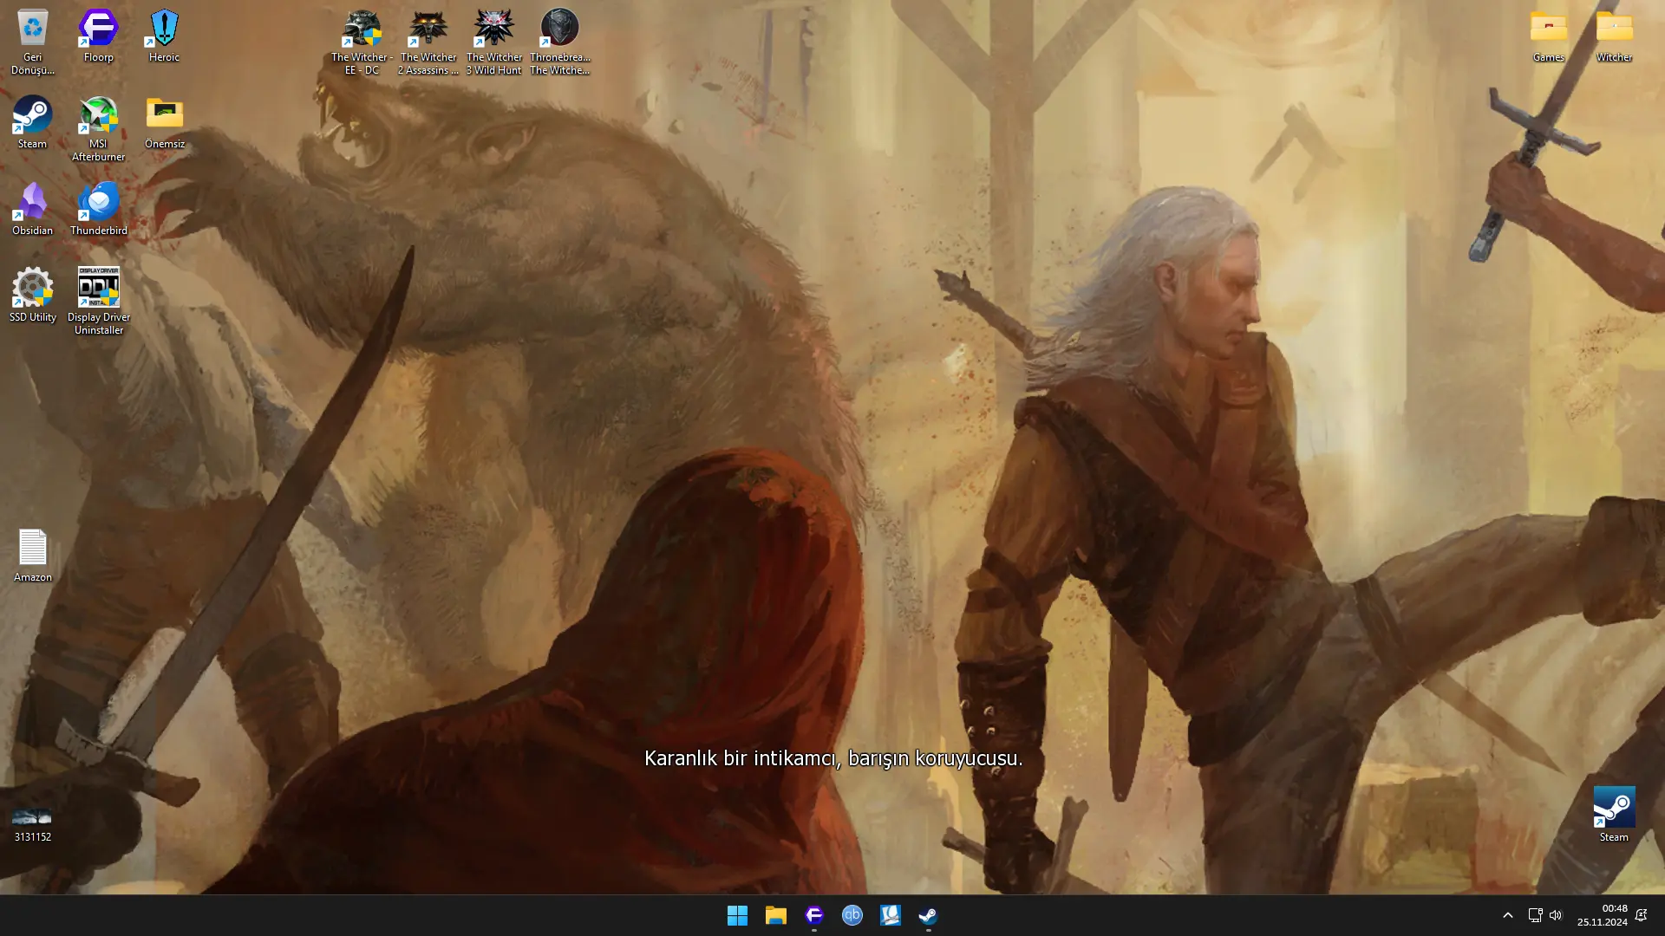The height and width of the screenshot is (936, 1665).
Task: Select The Witcher EE - DC shortcut
Action: [x=362, y=42]
